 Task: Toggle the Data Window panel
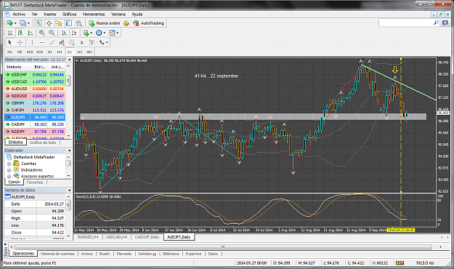(49, 23)
